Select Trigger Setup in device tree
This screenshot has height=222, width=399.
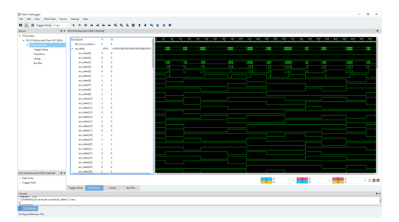click(x=41, y=50)
